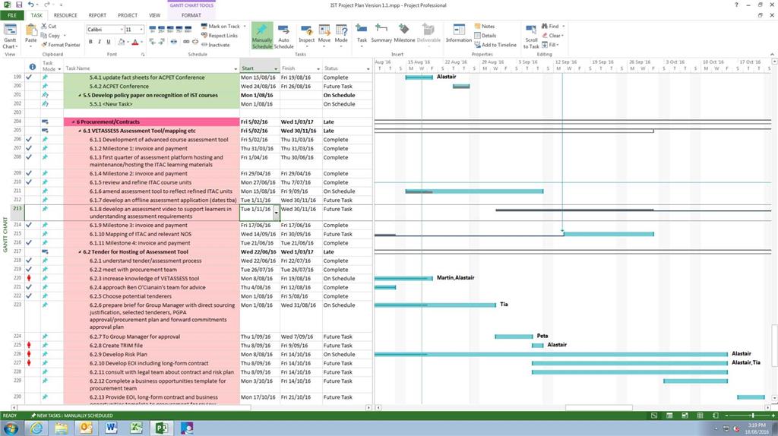Click the Save icon in quick access toolbar
Viewport: 778px width, 436px height.
click(x=19, y=5)
